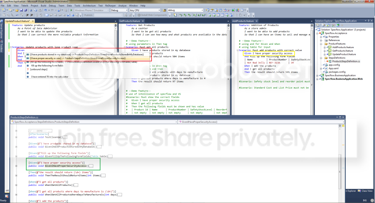This screenshot has height=203, width=375.
Task: Select 'I have proper security access' intellisense item
Action: pos(88,58)
